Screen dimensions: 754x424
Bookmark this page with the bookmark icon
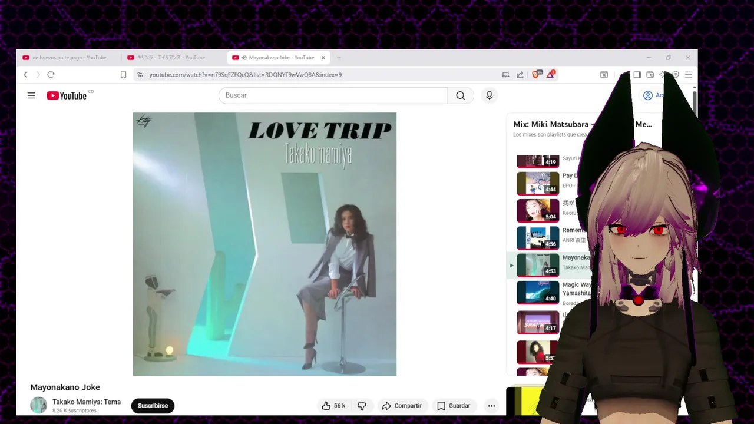[123, 75]
